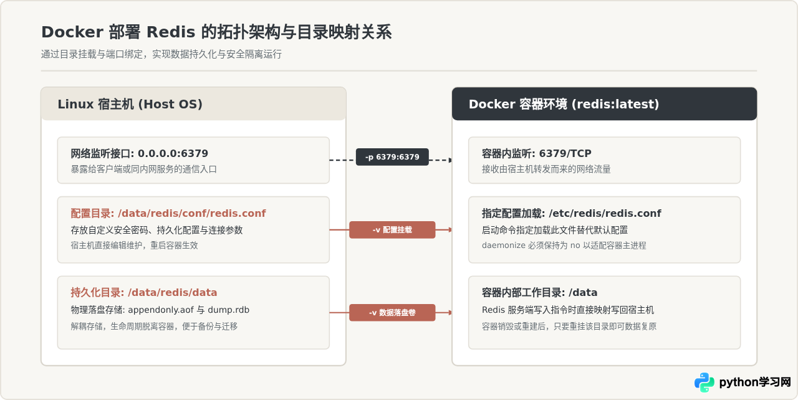Click '接收由宿主机转发而来的网络流量' text
The image size is (798, 400).
(546, 169)
